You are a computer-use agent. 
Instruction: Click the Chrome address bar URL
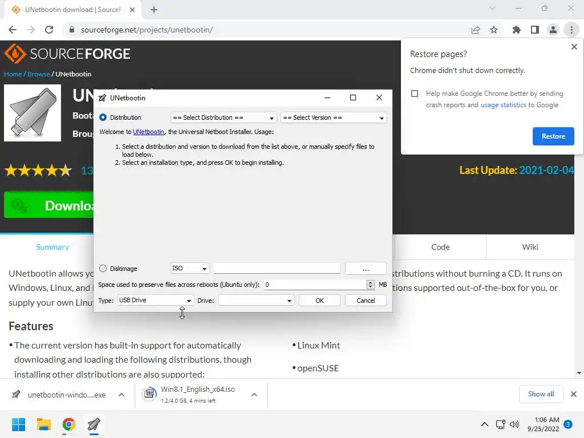[x=147, y=30]
